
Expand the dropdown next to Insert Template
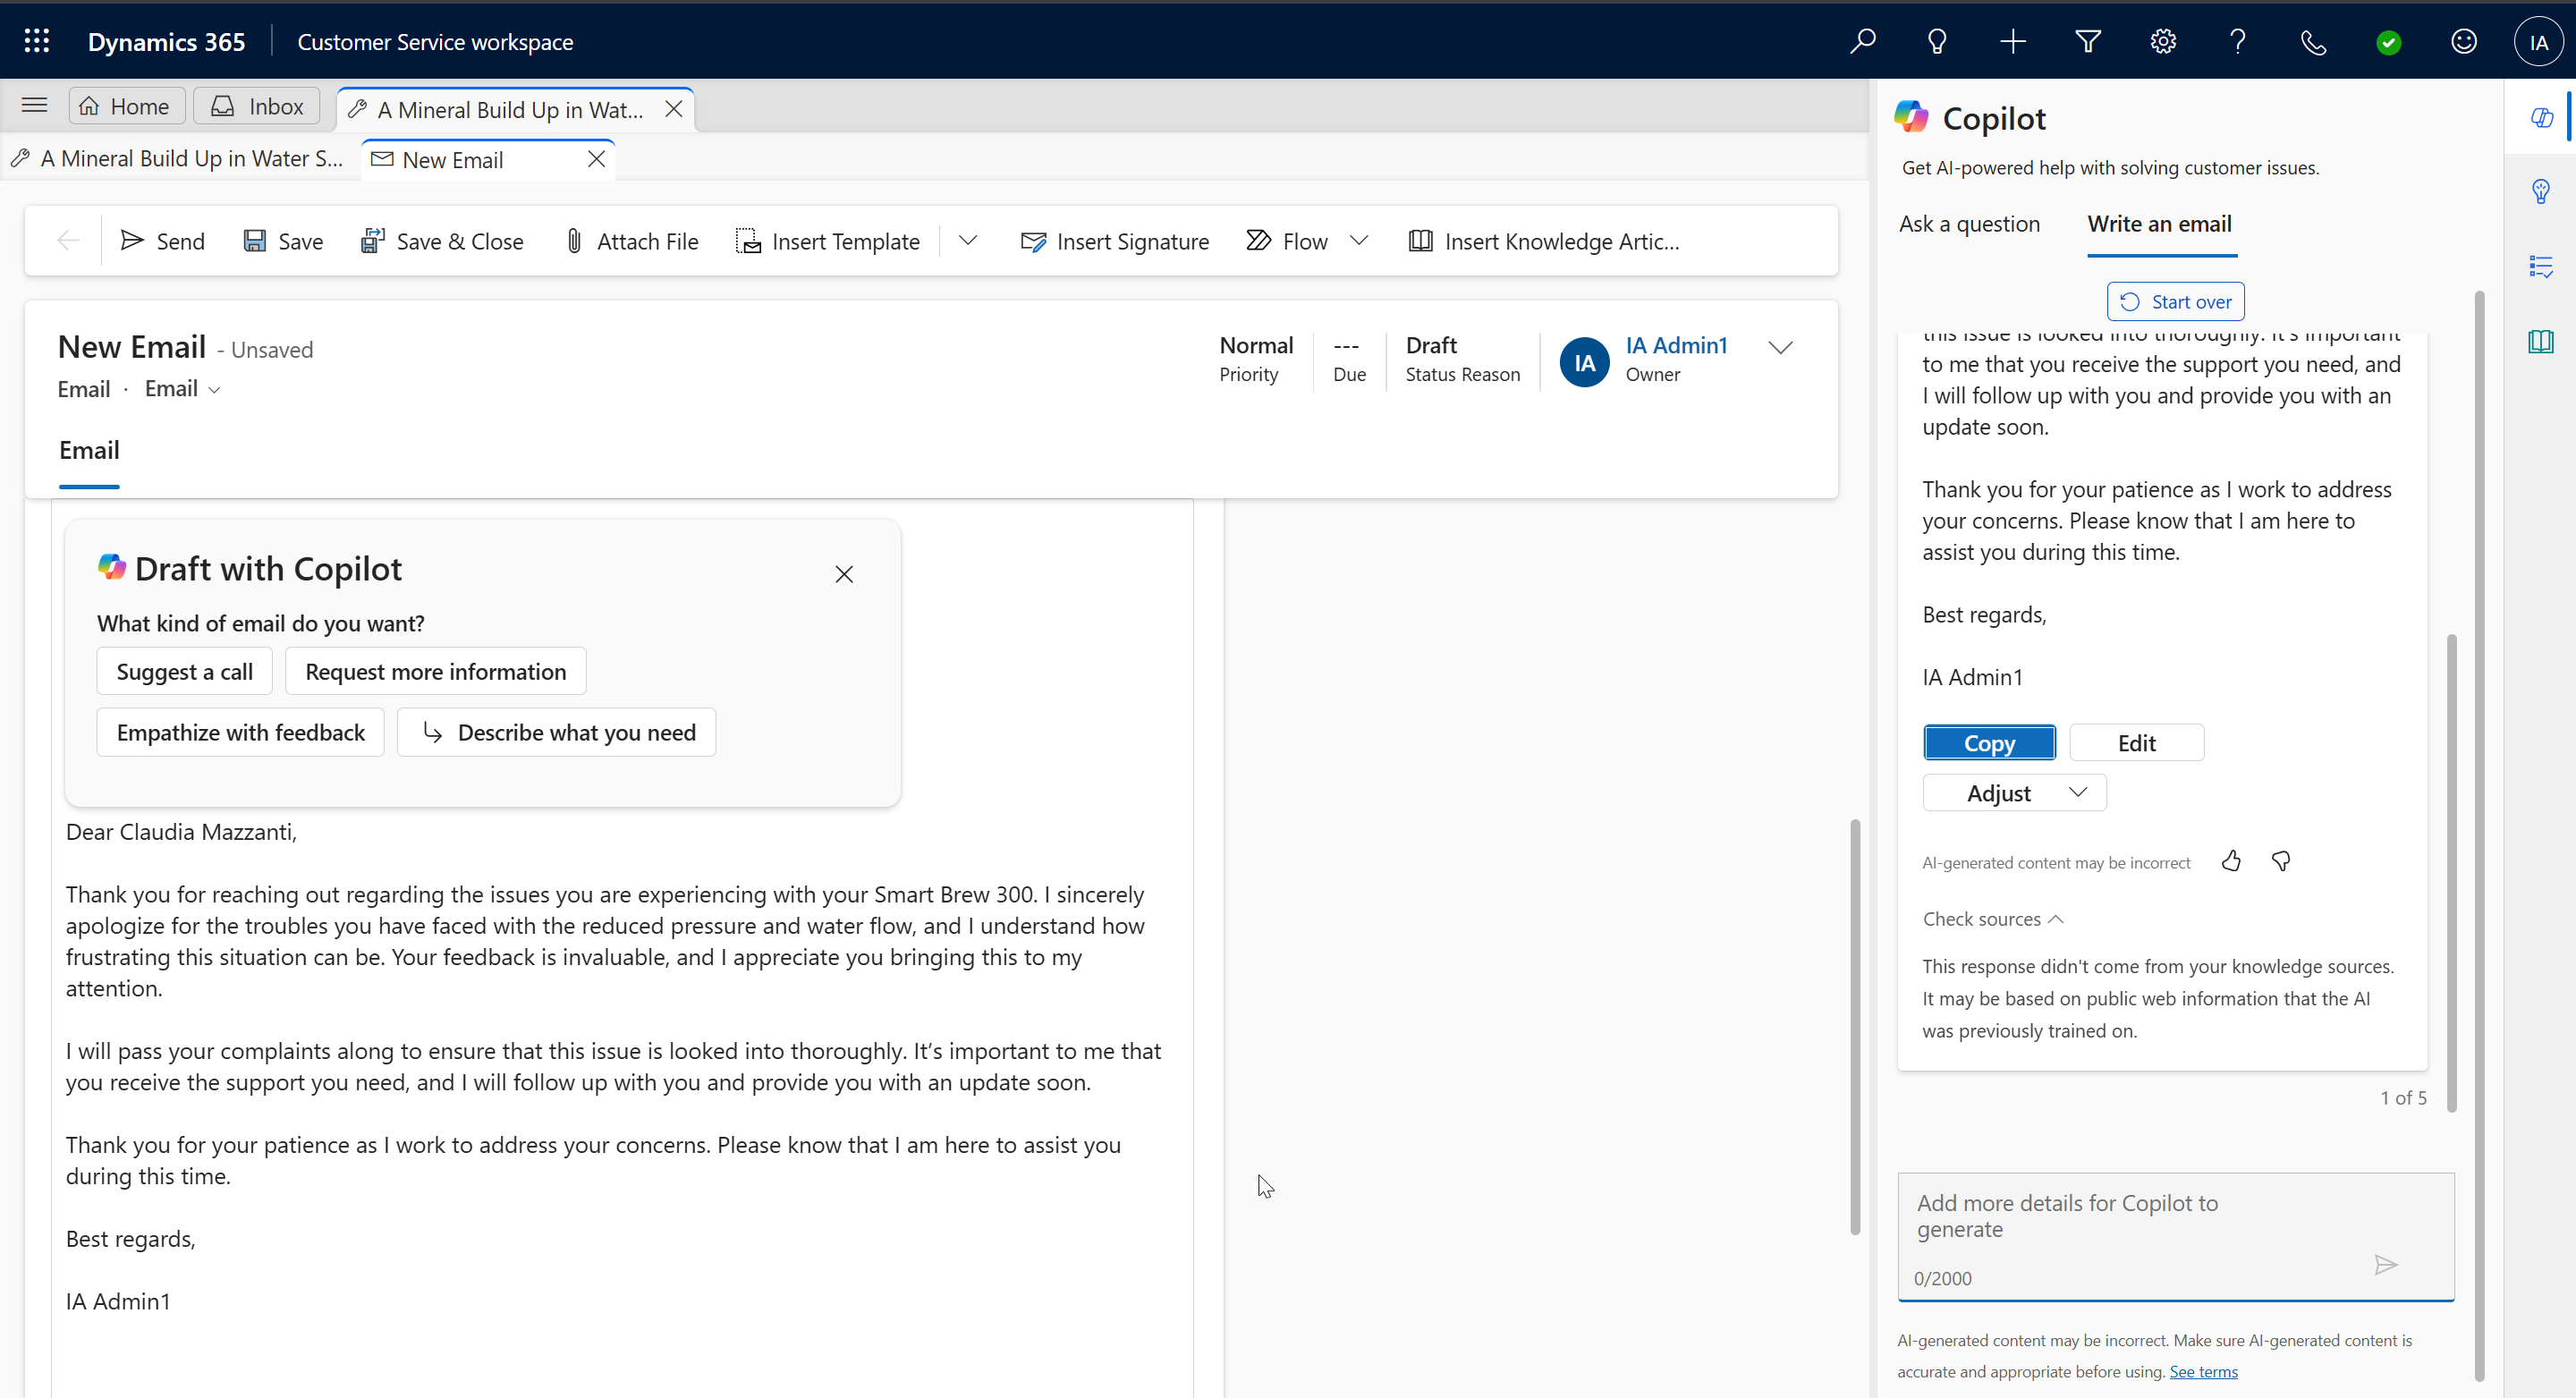(x=967, y=241)
